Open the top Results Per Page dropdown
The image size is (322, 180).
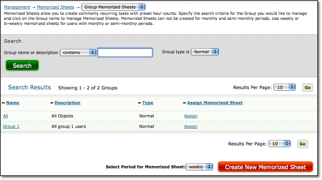(x=285, y=87)
